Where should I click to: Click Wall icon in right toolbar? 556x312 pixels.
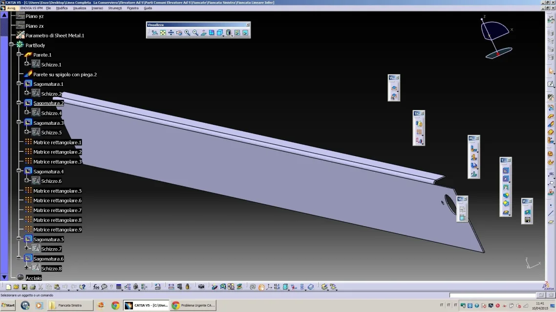click(551, 116)
